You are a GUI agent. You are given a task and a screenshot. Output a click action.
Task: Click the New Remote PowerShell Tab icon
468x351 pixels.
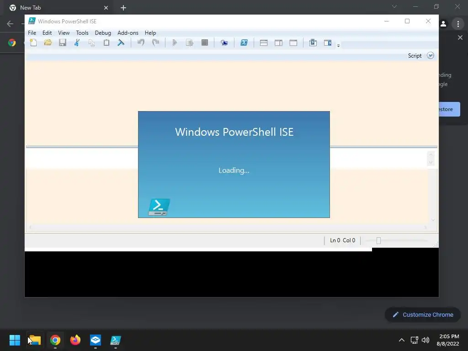[224, 43]
